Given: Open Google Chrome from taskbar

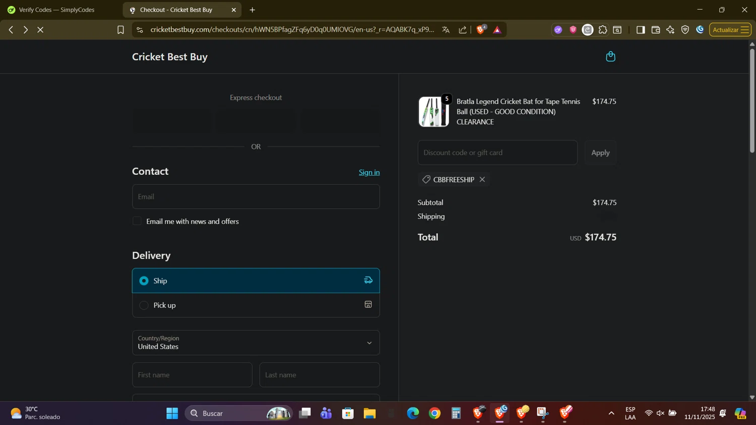Looking at the screenshot, I should click(435, 413).
